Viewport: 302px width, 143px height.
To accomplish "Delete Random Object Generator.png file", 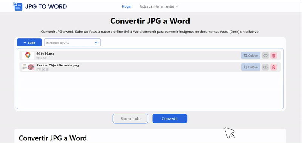I will tap(274, 67).
